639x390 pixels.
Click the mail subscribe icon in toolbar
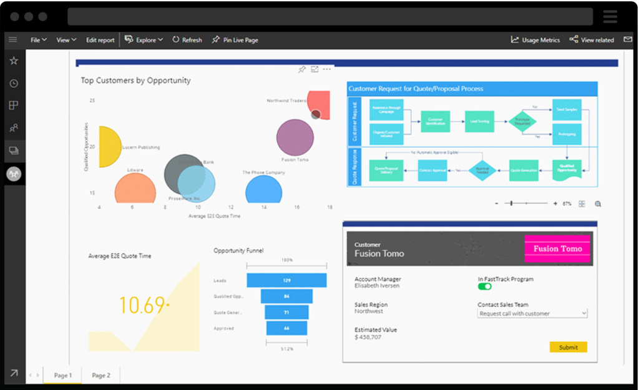click(628, 39)
